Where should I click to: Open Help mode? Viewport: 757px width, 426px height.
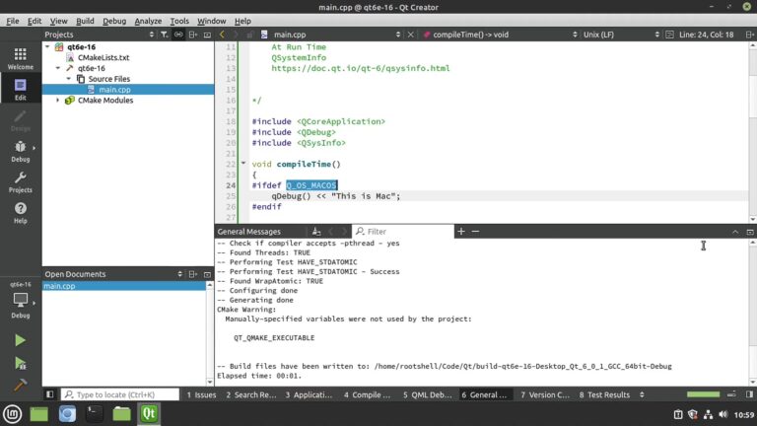click(21, 213)
